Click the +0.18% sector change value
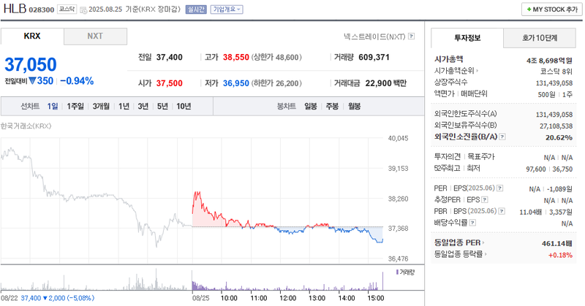585x306 pixels. click(560, 255)
